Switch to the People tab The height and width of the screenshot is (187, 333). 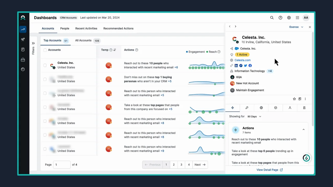pyautogui.click(x=65, y=29)
